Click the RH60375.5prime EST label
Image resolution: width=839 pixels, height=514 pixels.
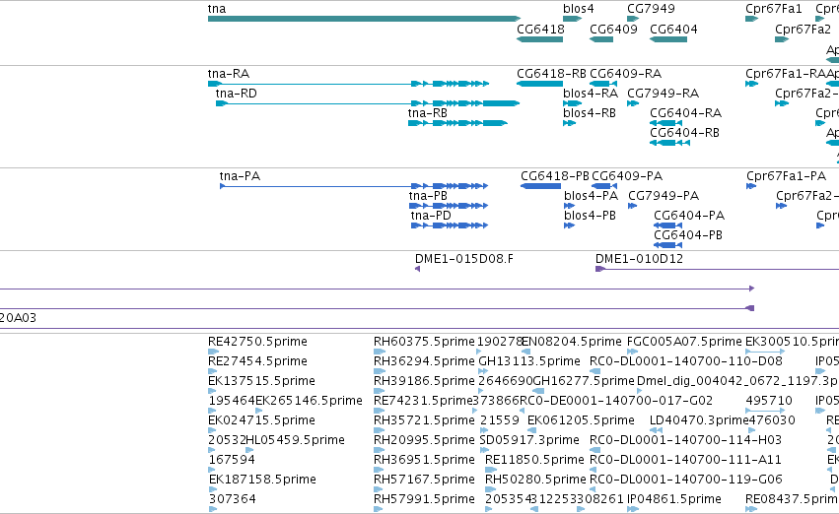424,341
